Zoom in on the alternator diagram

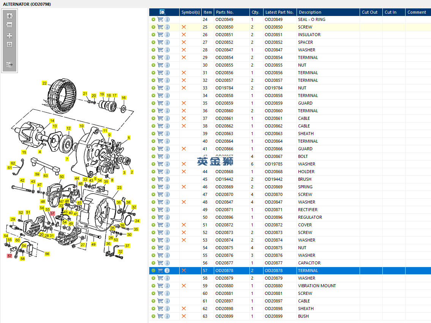pos(9,16)
